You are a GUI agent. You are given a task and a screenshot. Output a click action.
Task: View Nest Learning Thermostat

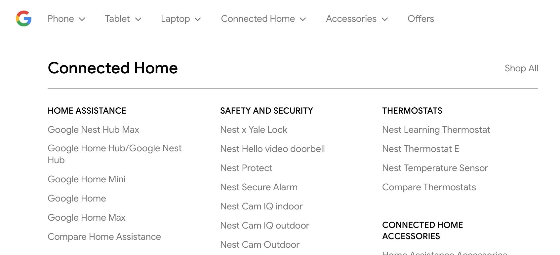tap(436, 130)
